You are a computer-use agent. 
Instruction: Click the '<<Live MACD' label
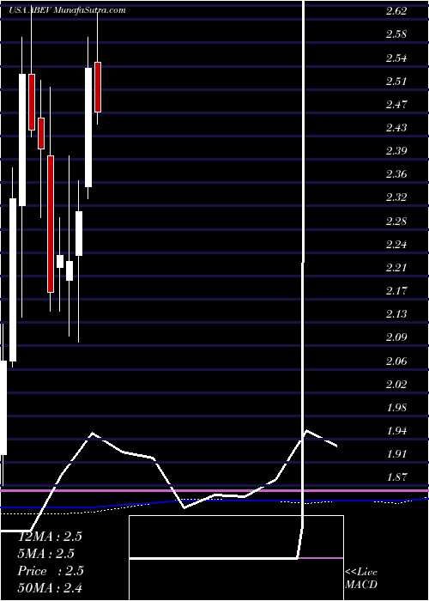[x=361, y=579]
